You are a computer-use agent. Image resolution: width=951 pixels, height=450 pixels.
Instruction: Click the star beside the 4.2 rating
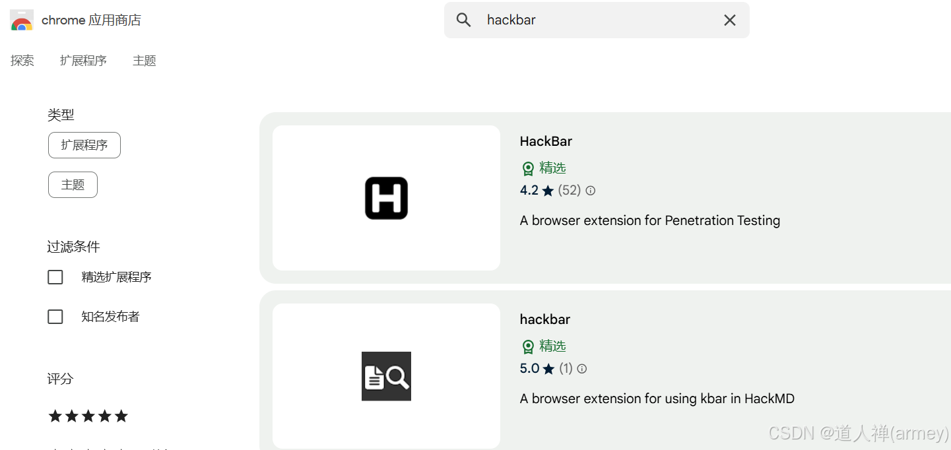pyautogui.click(x=548, y=191)
